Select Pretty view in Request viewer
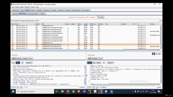The image size is (173, 97). 14,63
